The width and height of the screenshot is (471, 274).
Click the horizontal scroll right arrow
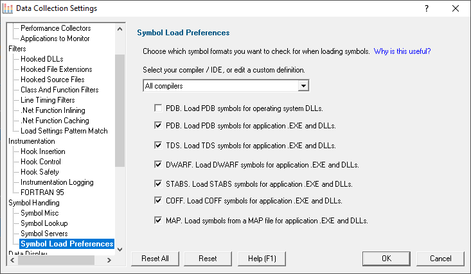point(109,260)
